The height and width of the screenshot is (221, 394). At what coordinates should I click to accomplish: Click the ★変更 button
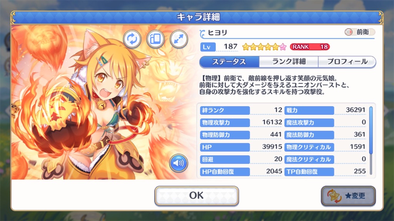coord(348,196)
